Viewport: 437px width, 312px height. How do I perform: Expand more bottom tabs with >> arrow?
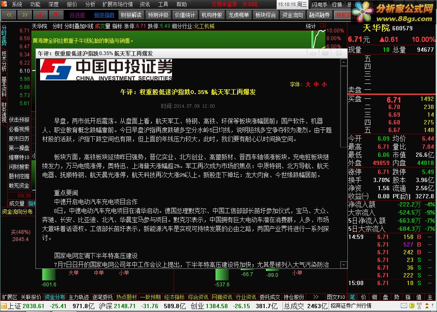[316, 297]
